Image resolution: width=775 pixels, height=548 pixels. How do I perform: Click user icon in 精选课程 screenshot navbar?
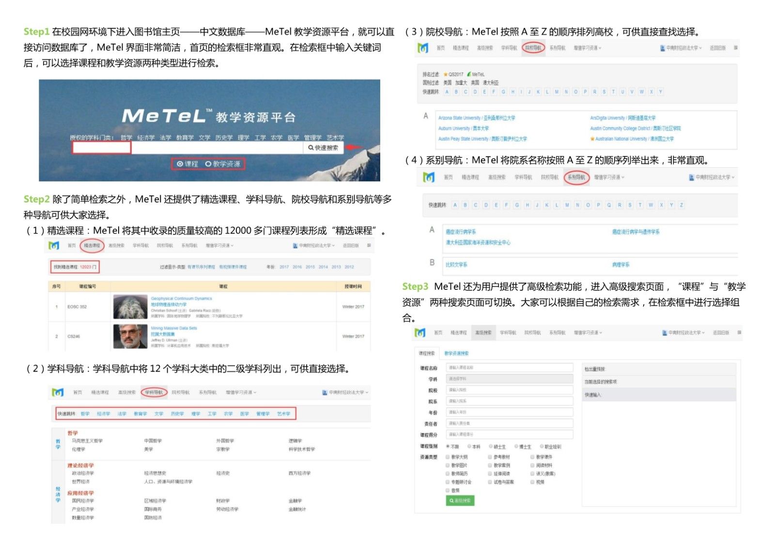295,246
